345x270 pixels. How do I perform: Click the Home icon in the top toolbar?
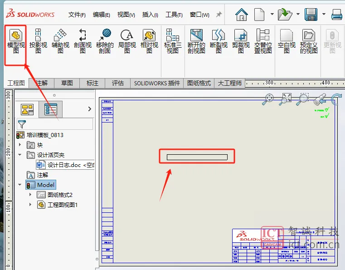(x=241, y=15)
